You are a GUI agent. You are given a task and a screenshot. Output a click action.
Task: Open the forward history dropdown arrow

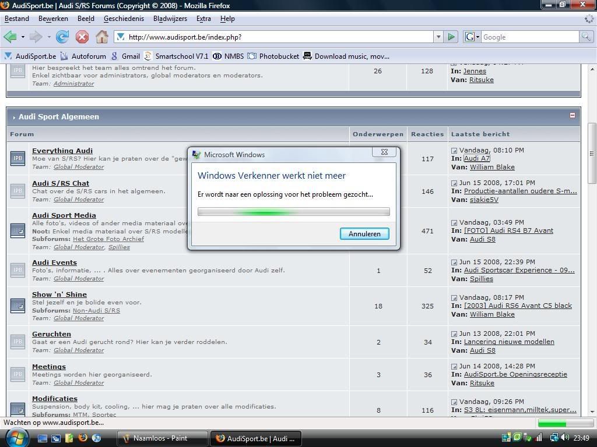[x=49, y=37]
